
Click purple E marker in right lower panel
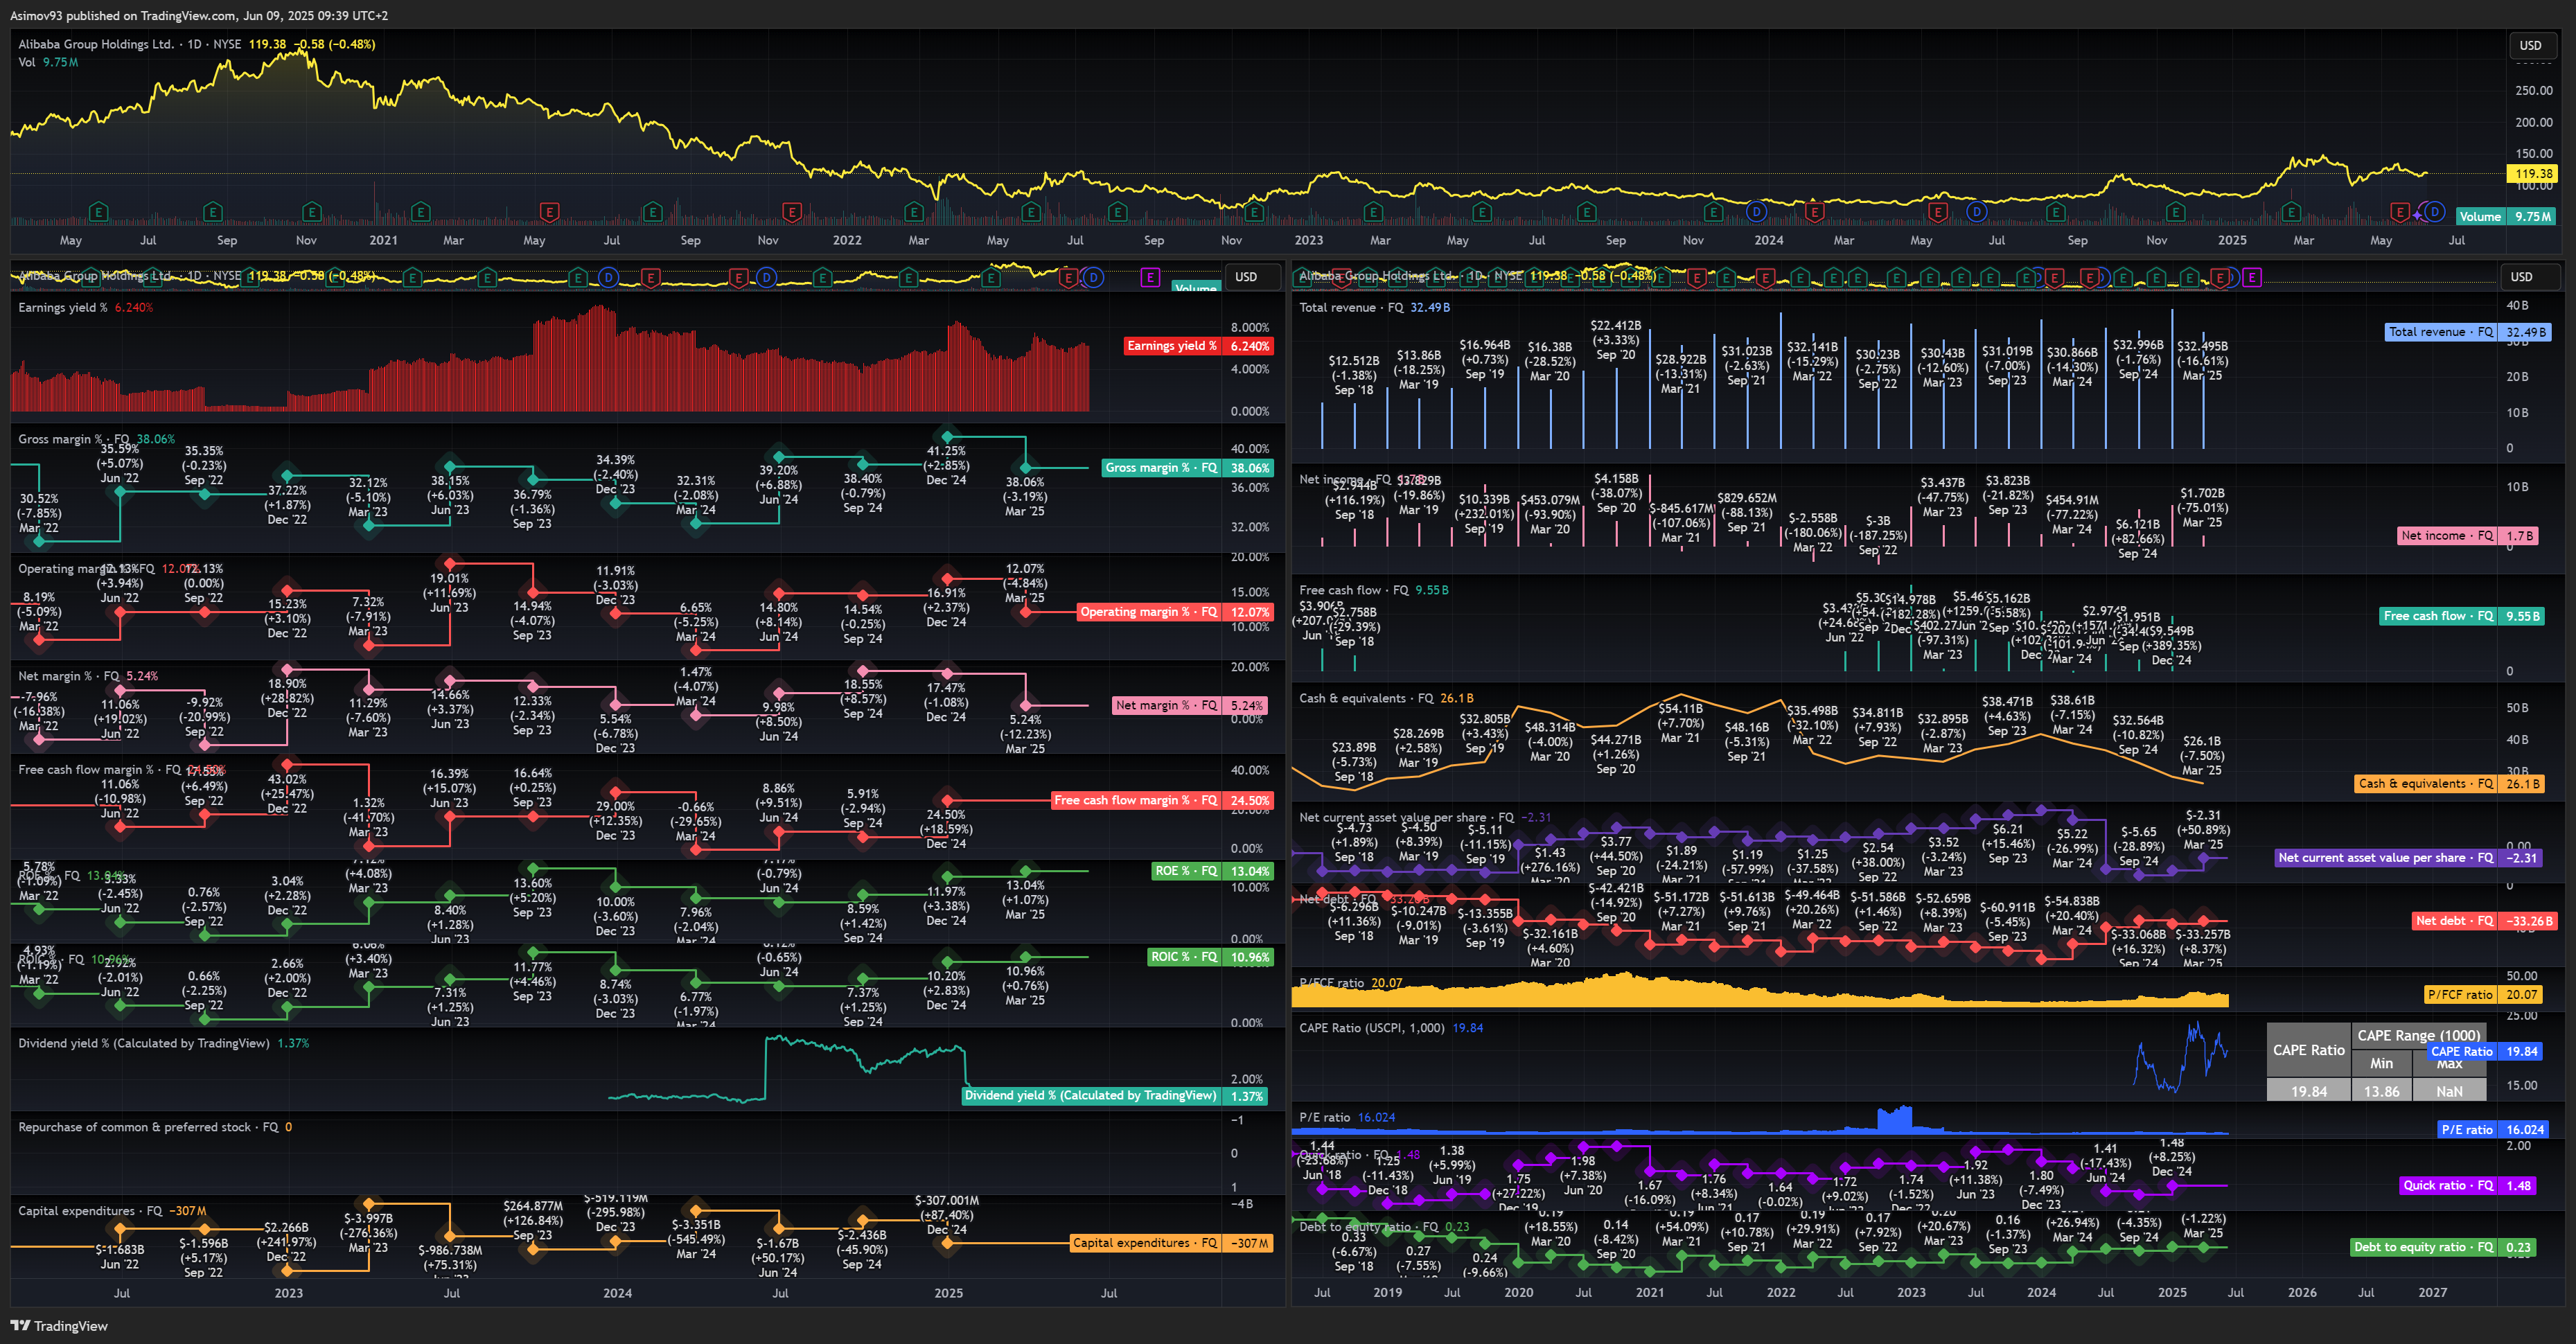(x=2252, y=277)
